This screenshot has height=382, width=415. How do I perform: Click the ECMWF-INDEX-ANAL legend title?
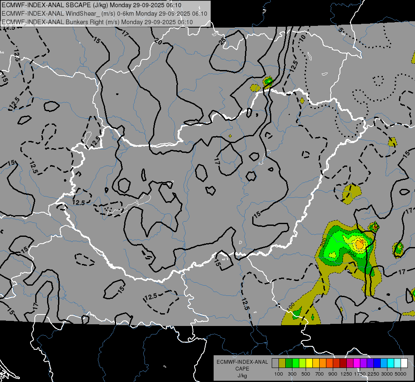[242, 362]
